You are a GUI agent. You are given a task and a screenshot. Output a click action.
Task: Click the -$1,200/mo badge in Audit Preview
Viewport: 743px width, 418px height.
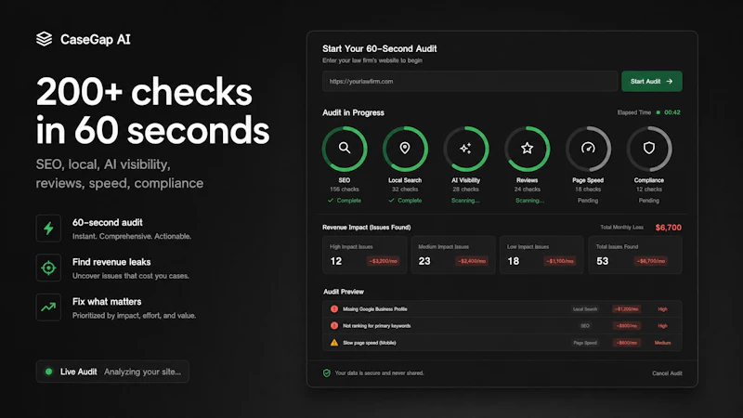point(626,309)
